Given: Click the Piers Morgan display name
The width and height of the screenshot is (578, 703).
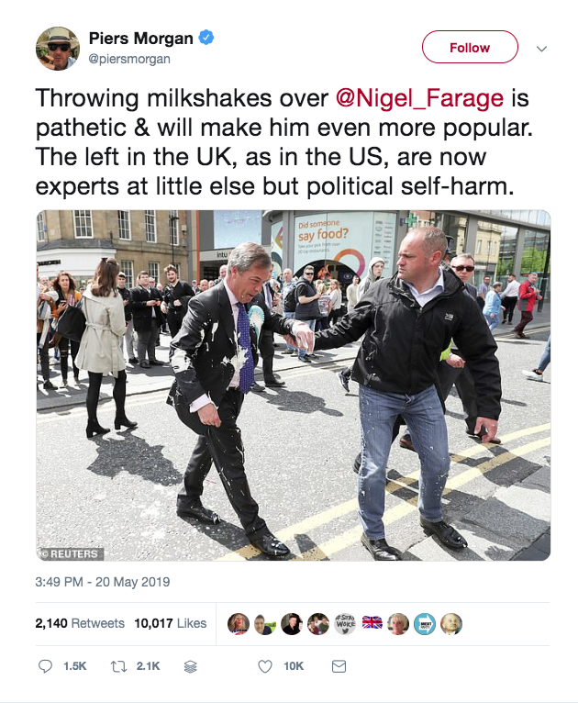Looking at the screenshot, I should coord(140,39).
